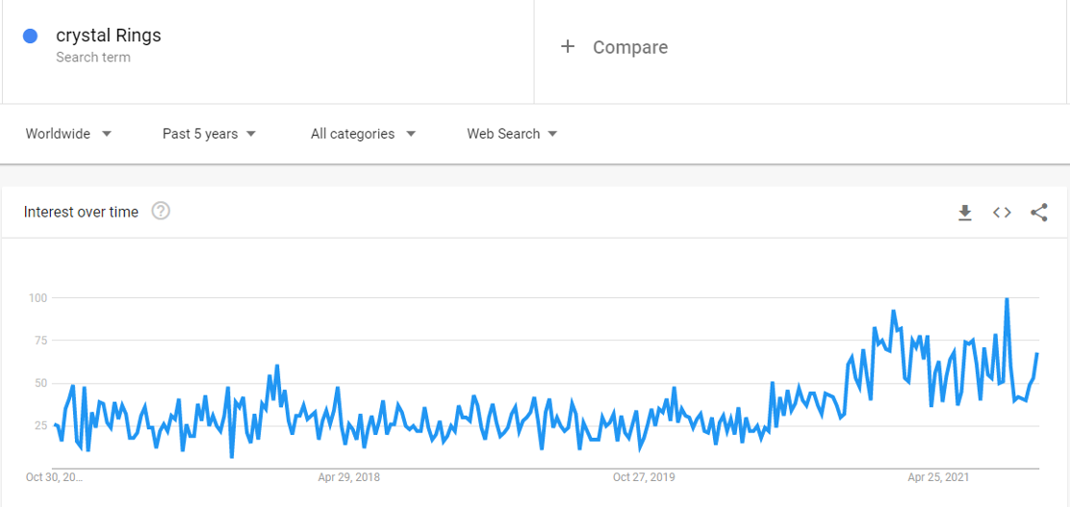Click the Oct 27, 2019 axis label
1070x507 pixels.
click(644, 478)
